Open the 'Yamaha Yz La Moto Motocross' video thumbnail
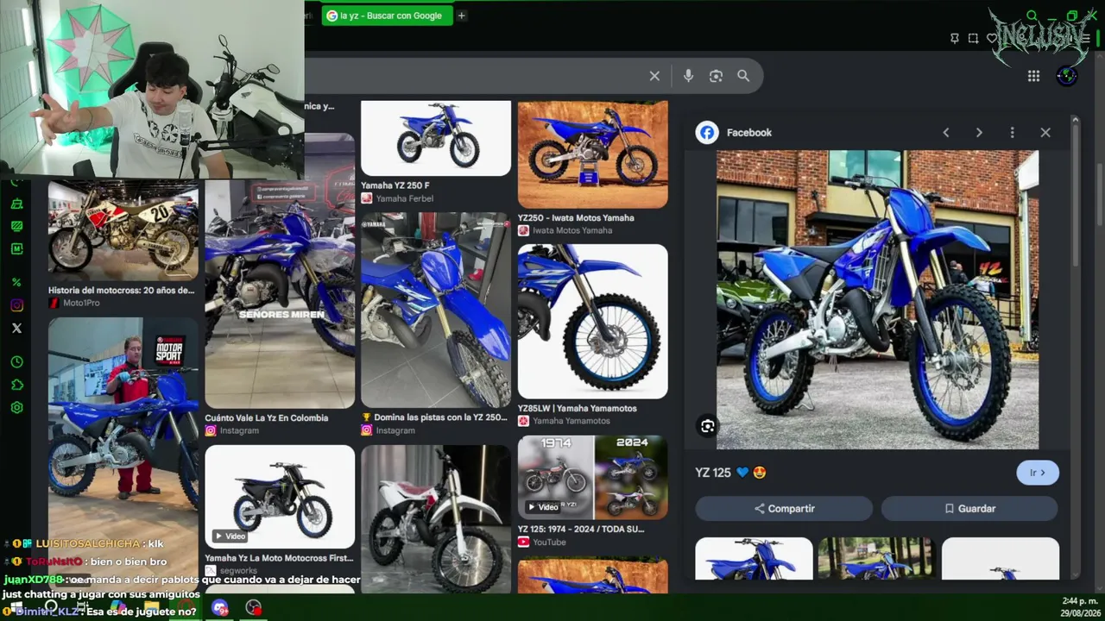The height and width of the screenshot is (621, 1105). point(280,497)
